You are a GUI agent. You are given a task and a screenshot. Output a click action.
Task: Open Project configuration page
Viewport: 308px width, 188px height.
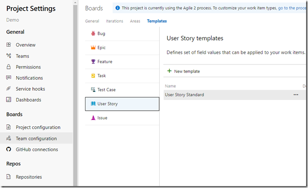coord(38,127)
